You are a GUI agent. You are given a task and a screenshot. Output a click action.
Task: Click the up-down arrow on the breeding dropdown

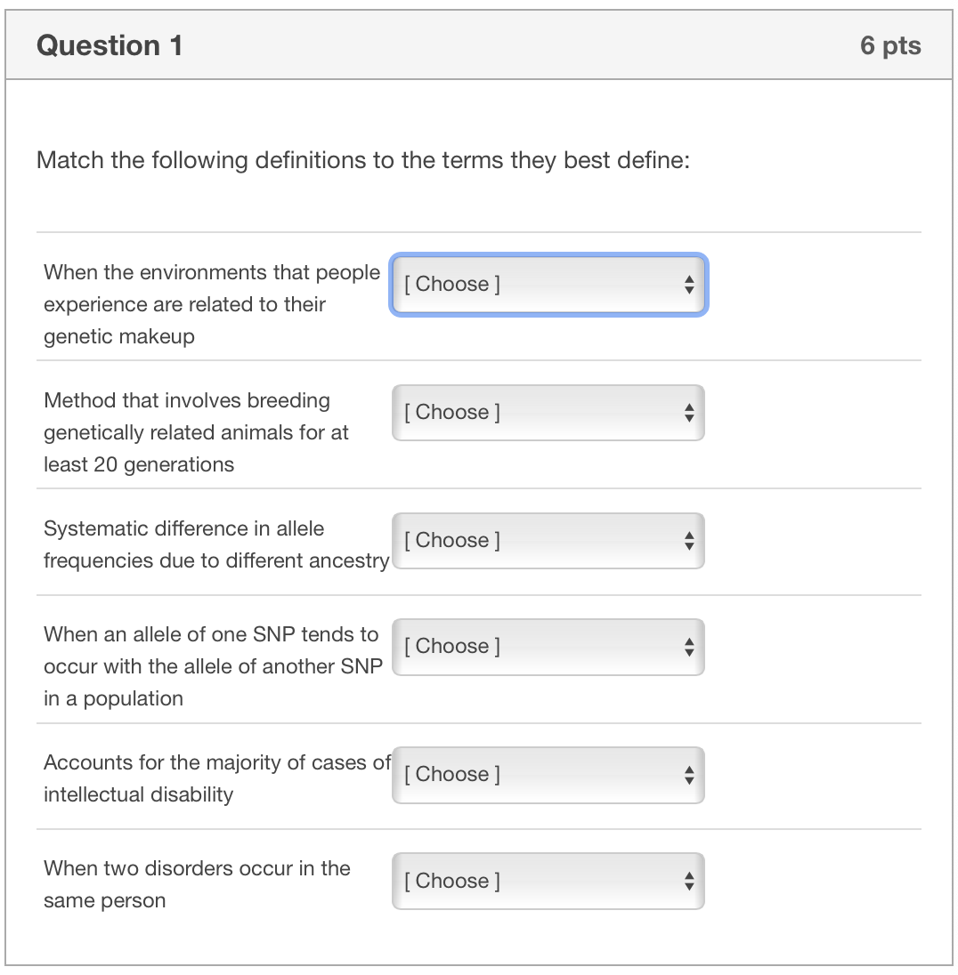689,412
